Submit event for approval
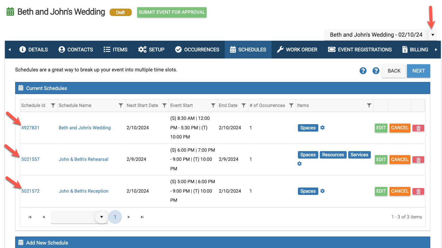 172,12
